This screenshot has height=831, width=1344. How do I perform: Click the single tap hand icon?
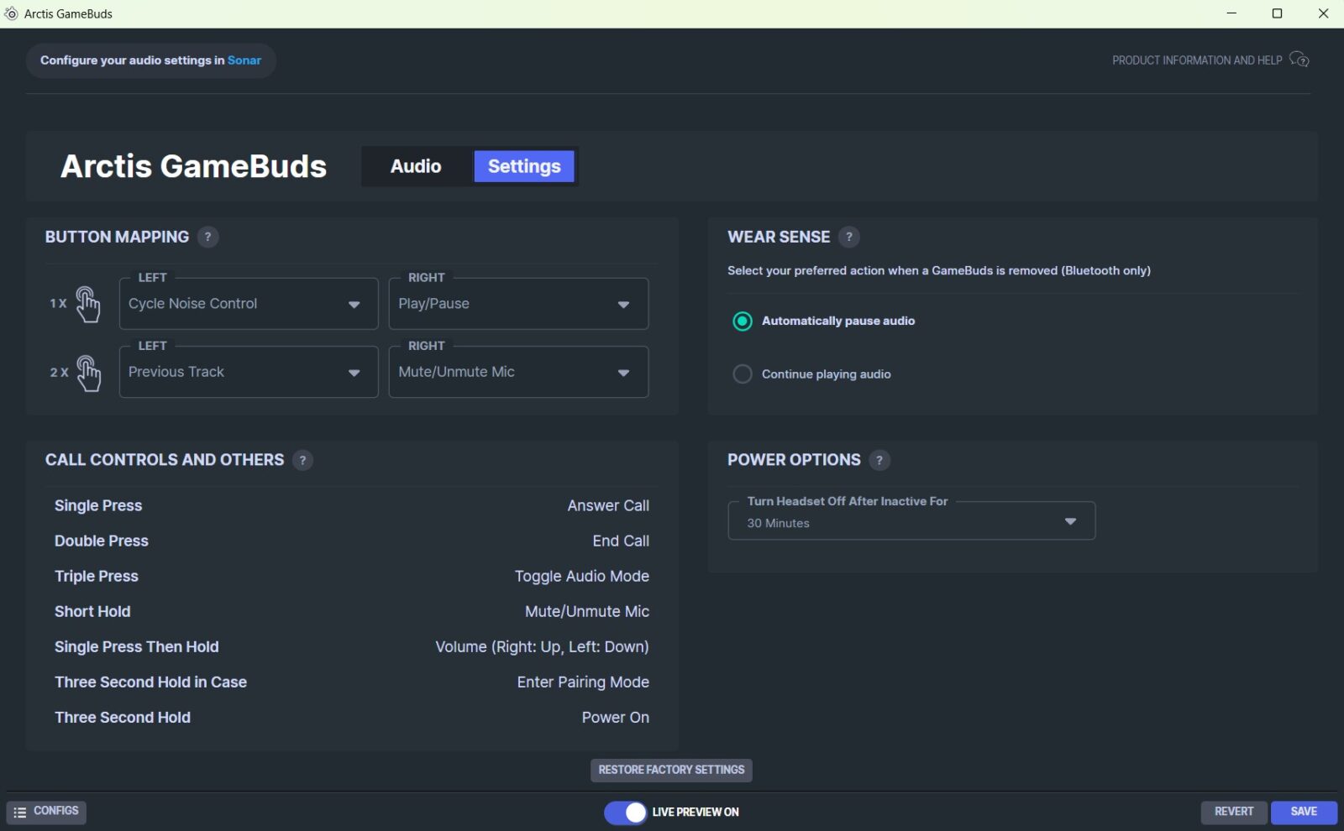pos(87,304)
